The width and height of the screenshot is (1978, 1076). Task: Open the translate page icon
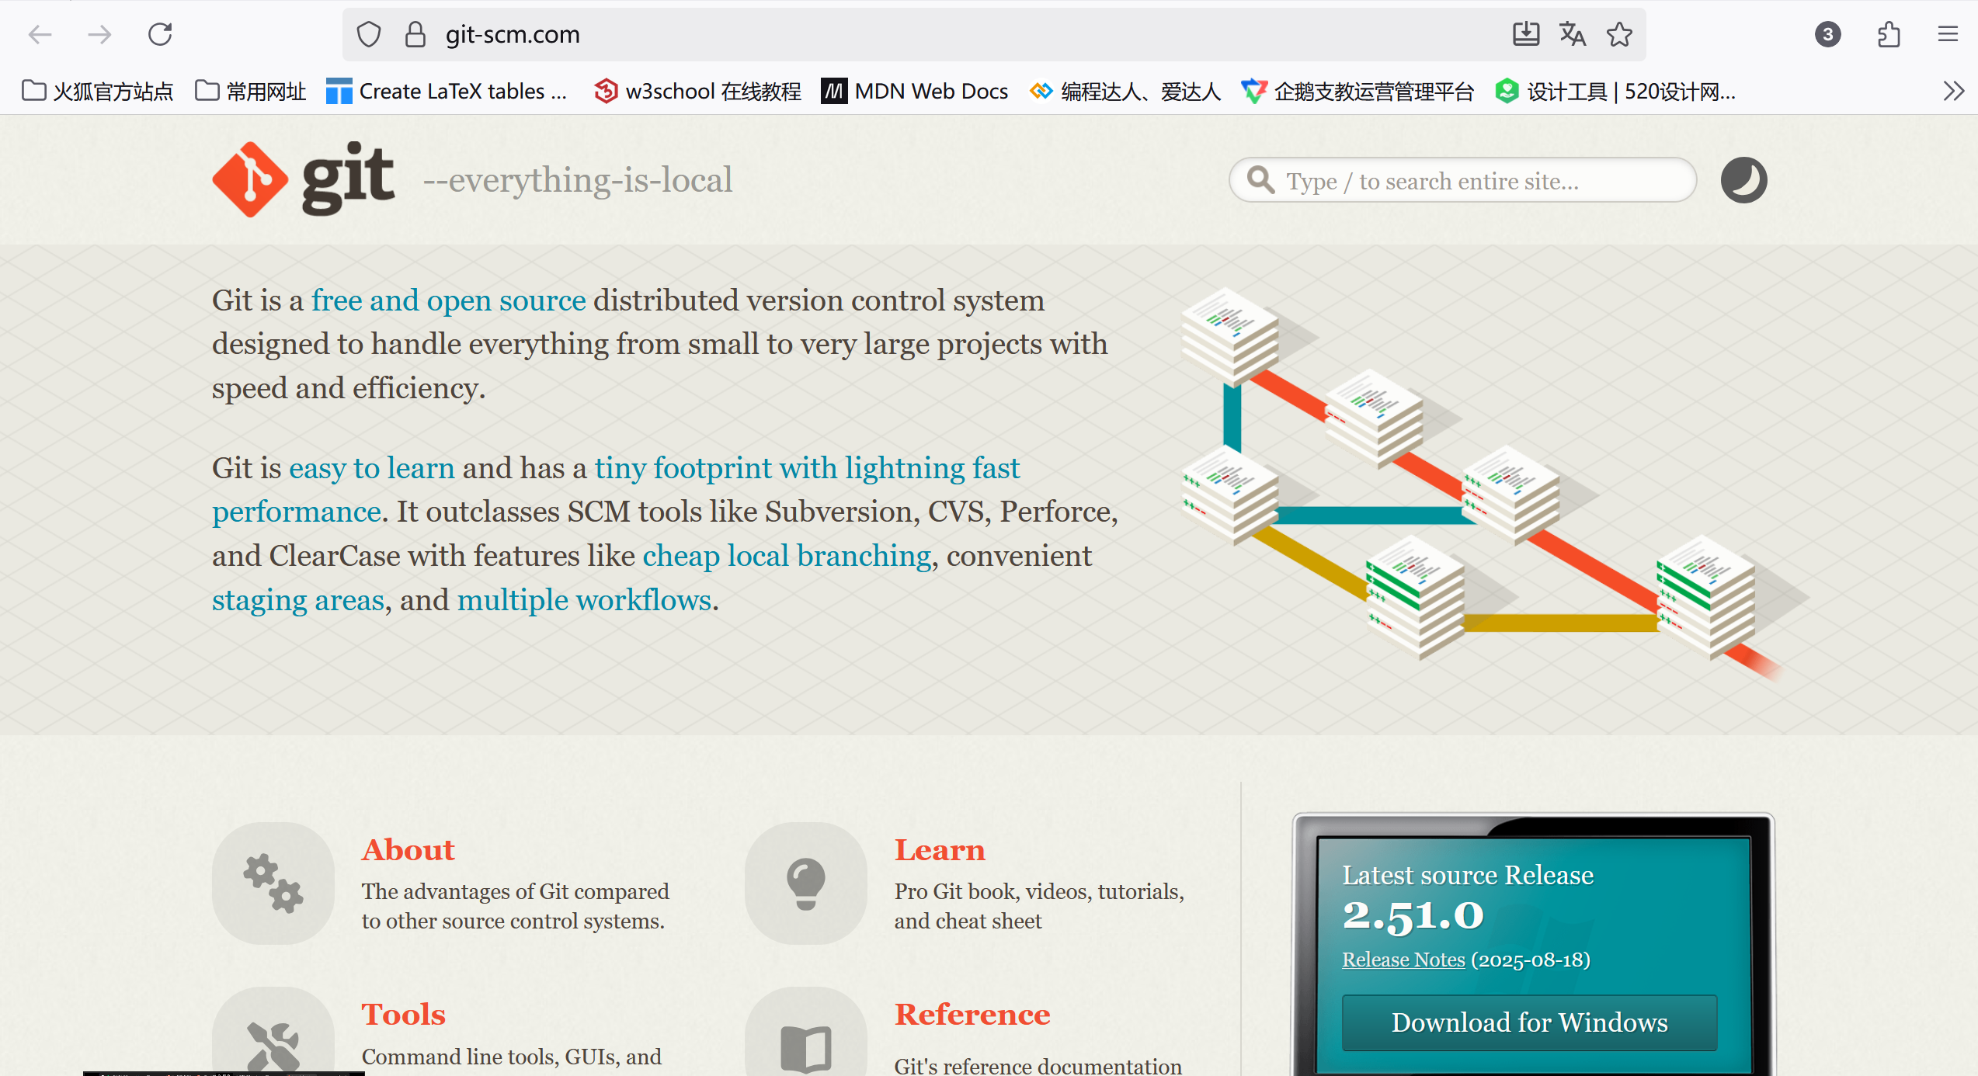click(1572, 34)
